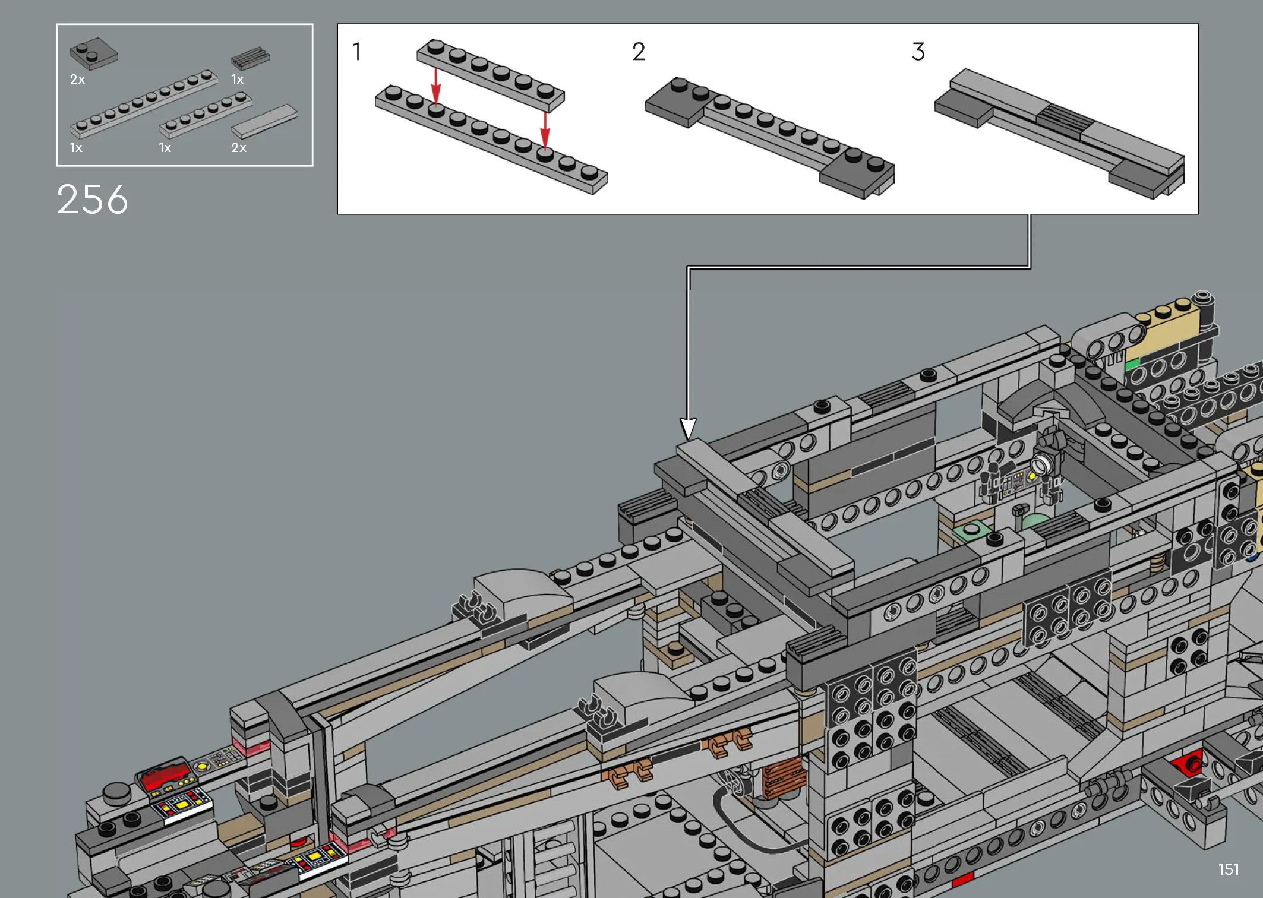The image size is (1263, 898).
Task: Click the sub-step number 1
Action: [356, 52]
